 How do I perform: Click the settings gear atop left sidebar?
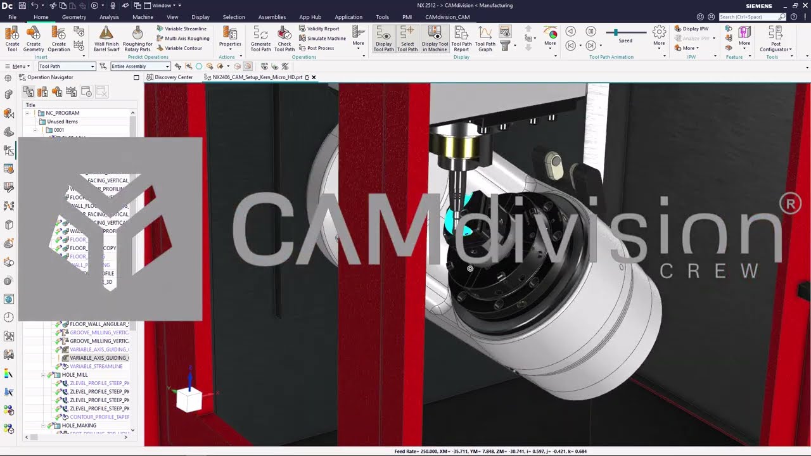8,78
